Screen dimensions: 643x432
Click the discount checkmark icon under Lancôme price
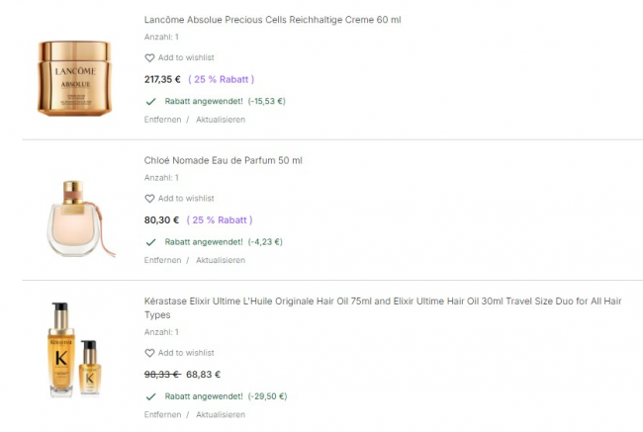coord(150,101)
